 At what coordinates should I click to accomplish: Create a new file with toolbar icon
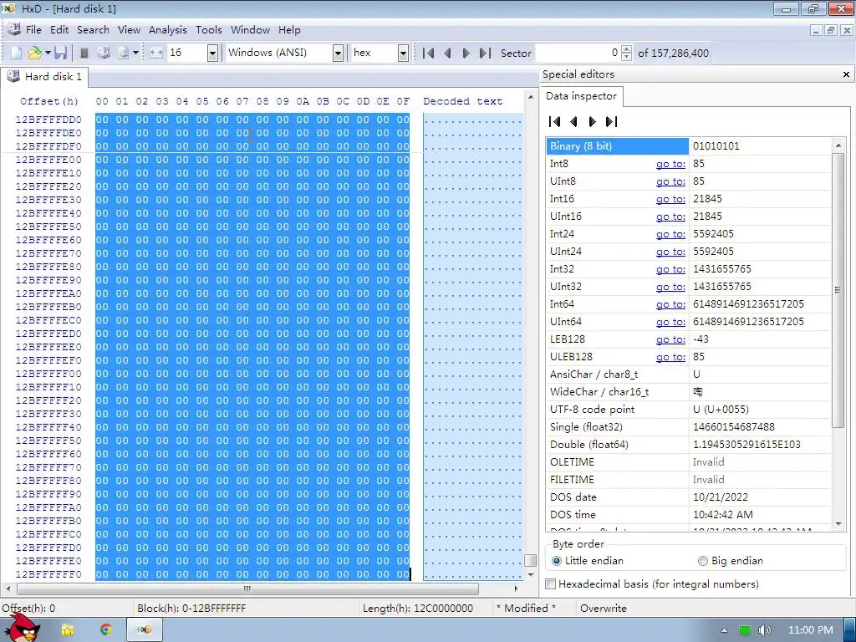17,53
